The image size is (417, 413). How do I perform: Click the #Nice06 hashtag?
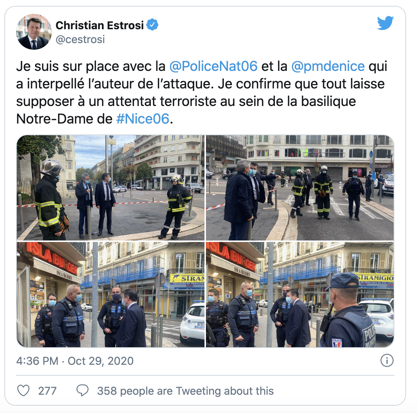142,119
